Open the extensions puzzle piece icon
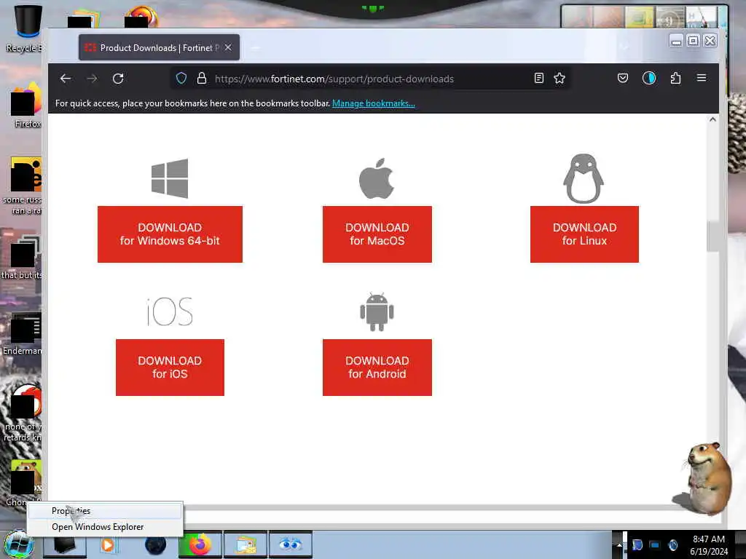This screenshot has width=746, height=559. 675,79
